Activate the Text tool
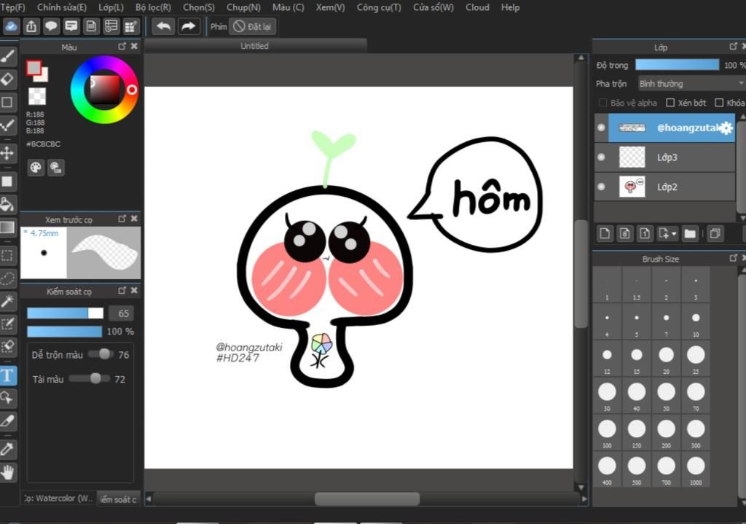This screenshot has height=524, width=746. tap(8, 375)
